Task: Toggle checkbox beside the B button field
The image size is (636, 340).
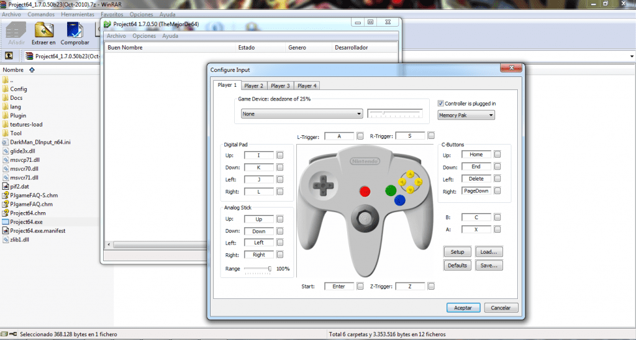Action: pos(497,217)
